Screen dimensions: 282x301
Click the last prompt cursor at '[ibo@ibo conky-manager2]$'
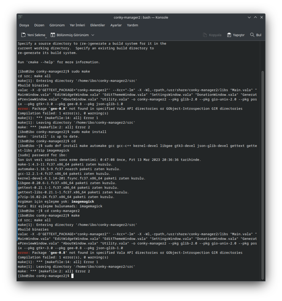[72, 276]
